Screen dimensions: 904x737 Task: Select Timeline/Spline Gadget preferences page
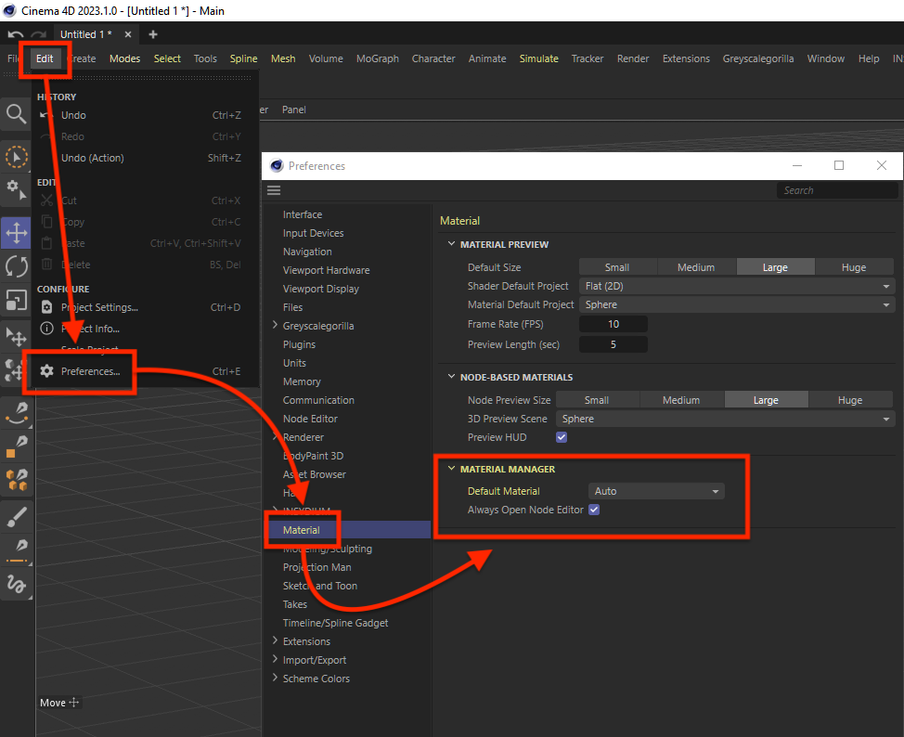(336, 623)
